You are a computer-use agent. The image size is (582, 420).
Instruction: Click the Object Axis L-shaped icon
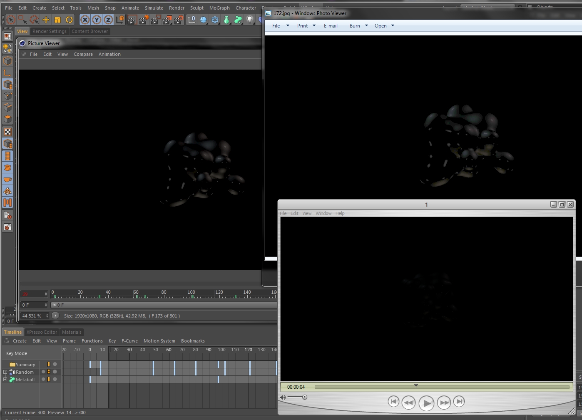click(x=7, y=72)
